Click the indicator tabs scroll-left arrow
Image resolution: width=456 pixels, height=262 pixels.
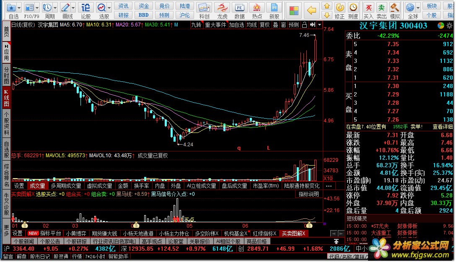[x=334, y=233]
